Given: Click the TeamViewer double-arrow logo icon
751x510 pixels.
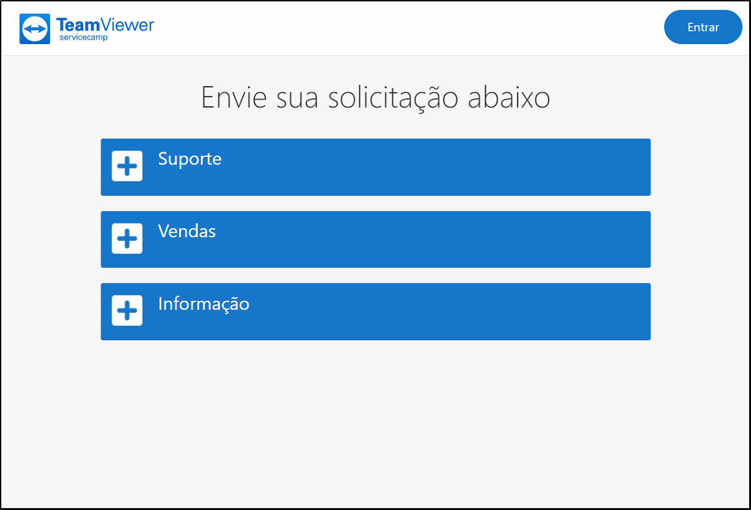Looking at the screenshot, I should [x=34, y=29].
